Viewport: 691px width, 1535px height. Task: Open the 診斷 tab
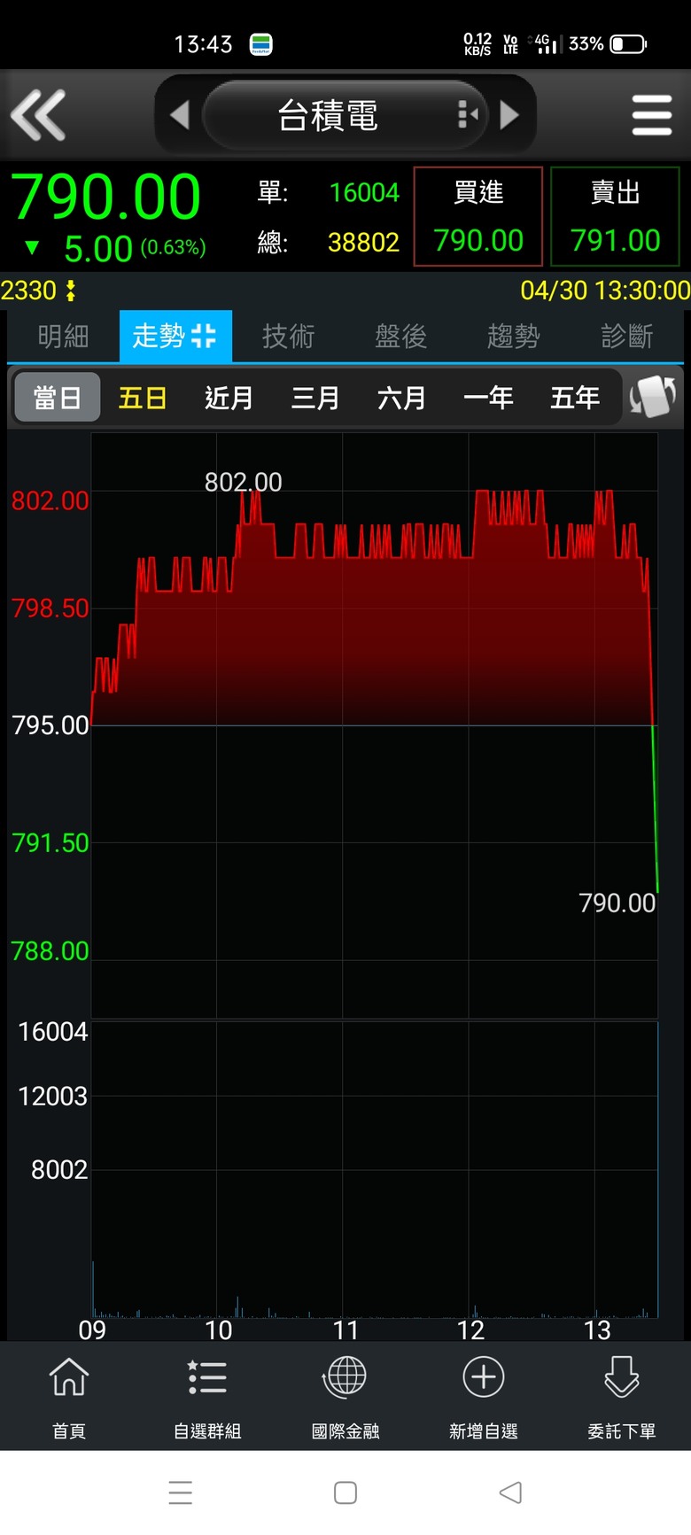pyautogui.click(x=626, y=336)
